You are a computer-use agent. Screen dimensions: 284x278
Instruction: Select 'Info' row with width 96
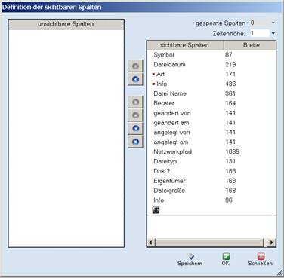pyautogui.click(x=211, y=200)
